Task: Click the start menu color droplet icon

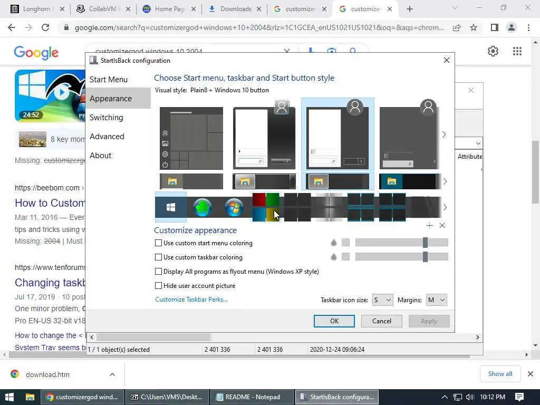Action: point(333,243)
